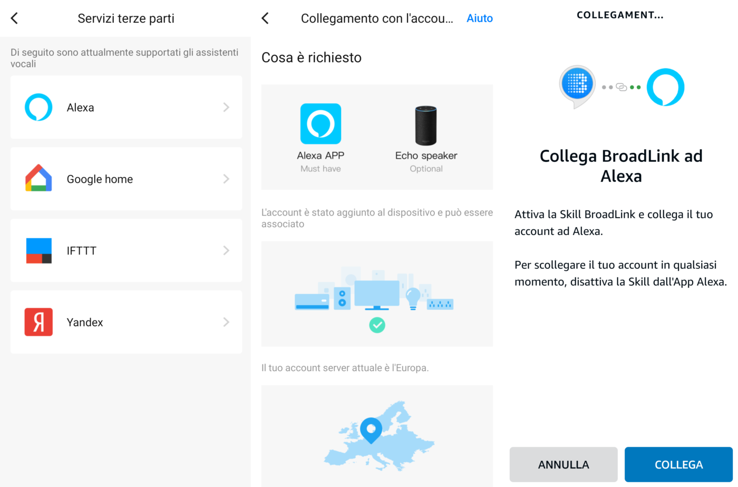Tap the BroadLink skill bubble icon
Image resolution: width=738 pixels, height=487 pixels.
pos(577,85)
